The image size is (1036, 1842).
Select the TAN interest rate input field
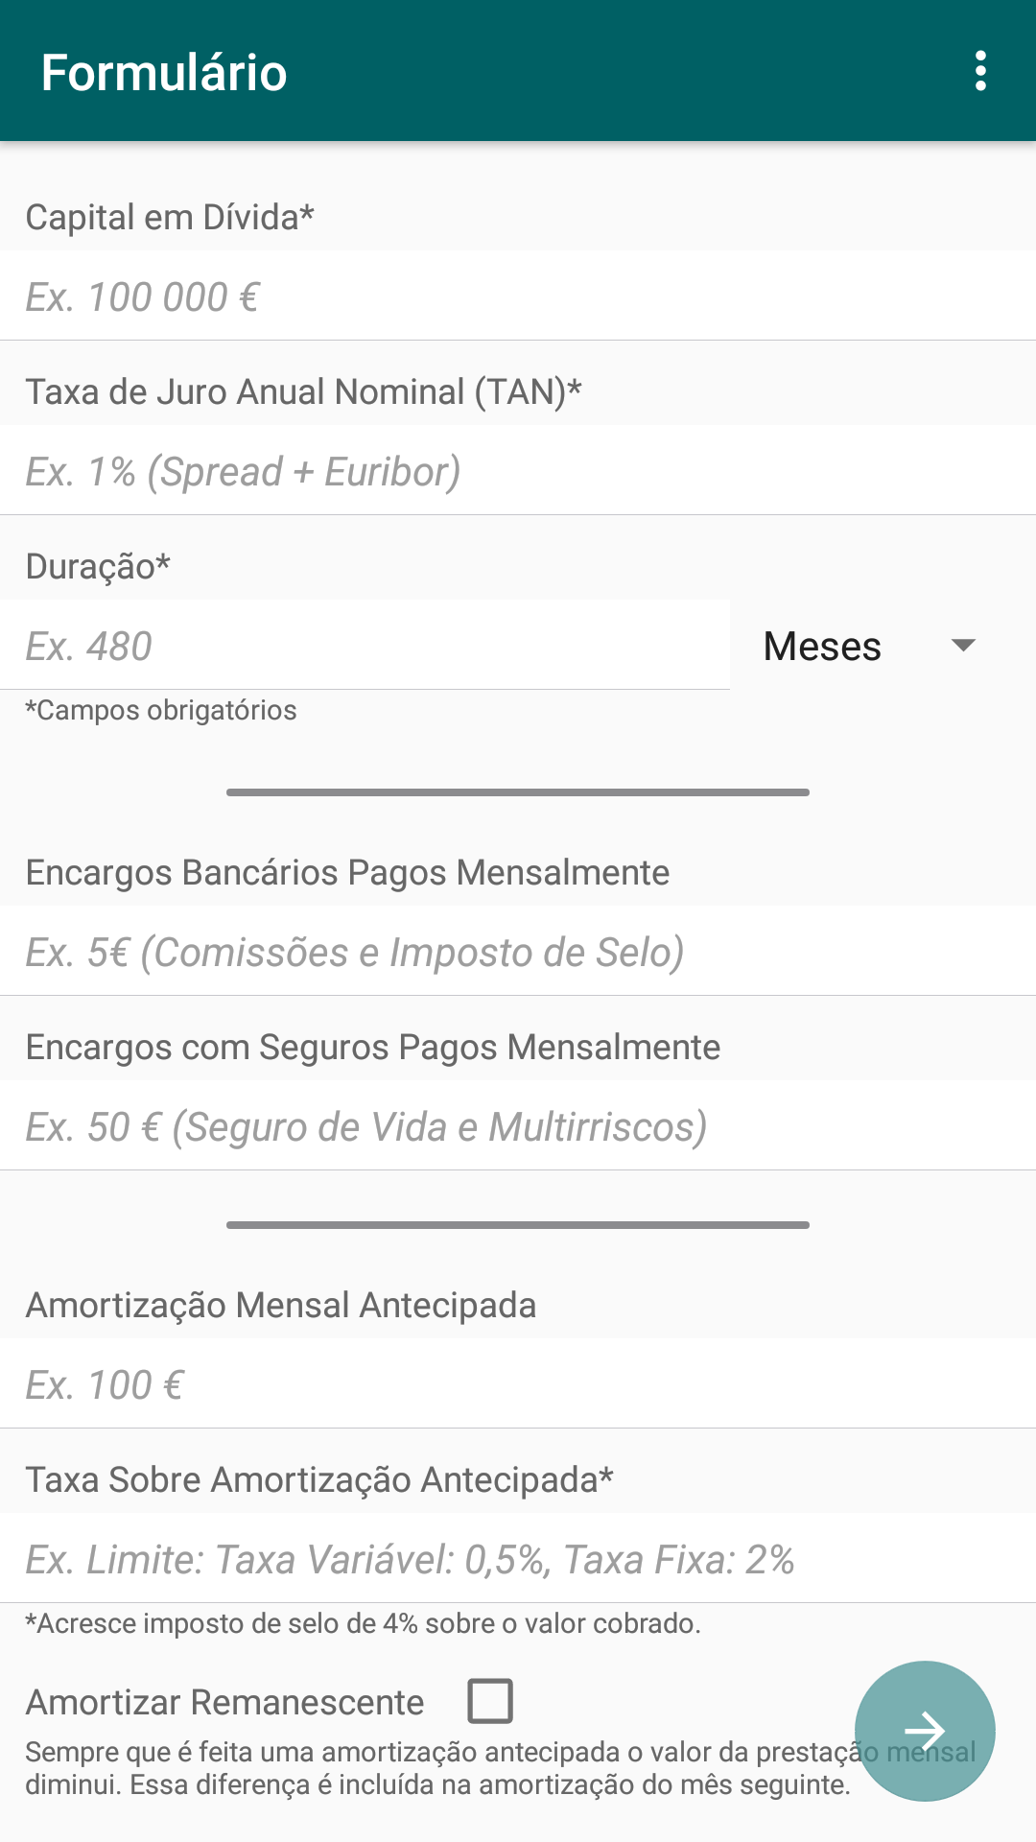tap(518, 471)
